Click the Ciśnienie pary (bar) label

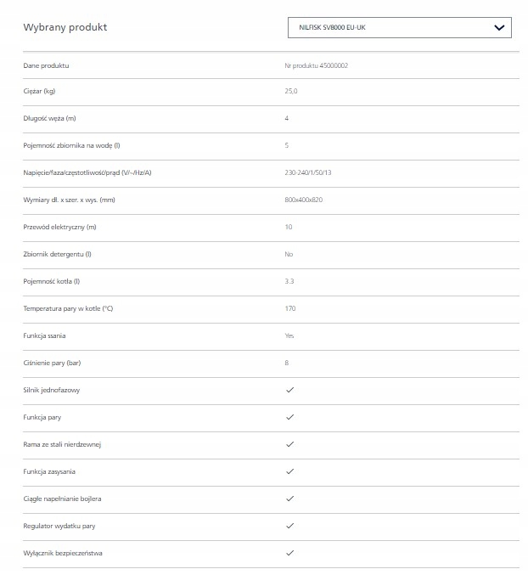53,363
